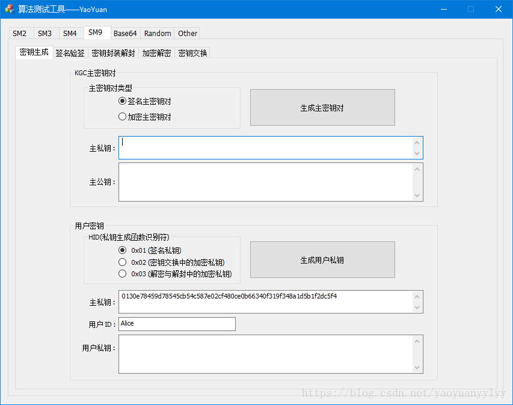The height and width of the screenshot is (405, 513).
Task: Click scroll-up arrow of 主公钥 field
Action: [417, 169]
